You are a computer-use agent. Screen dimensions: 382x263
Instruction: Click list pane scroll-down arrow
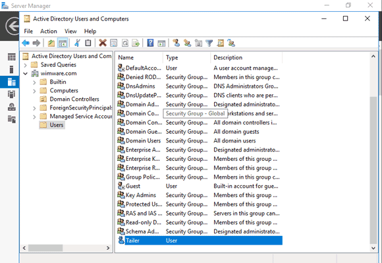[x=373, y=248]
